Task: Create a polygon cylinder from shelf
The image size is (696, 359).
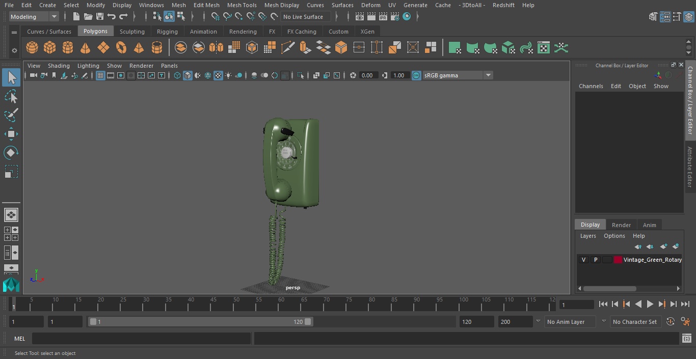Action: [67, 48]
